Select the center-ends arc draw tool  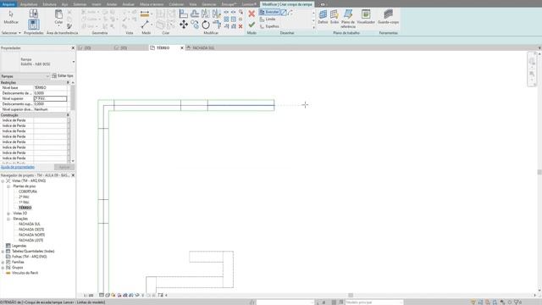[290, 12]
